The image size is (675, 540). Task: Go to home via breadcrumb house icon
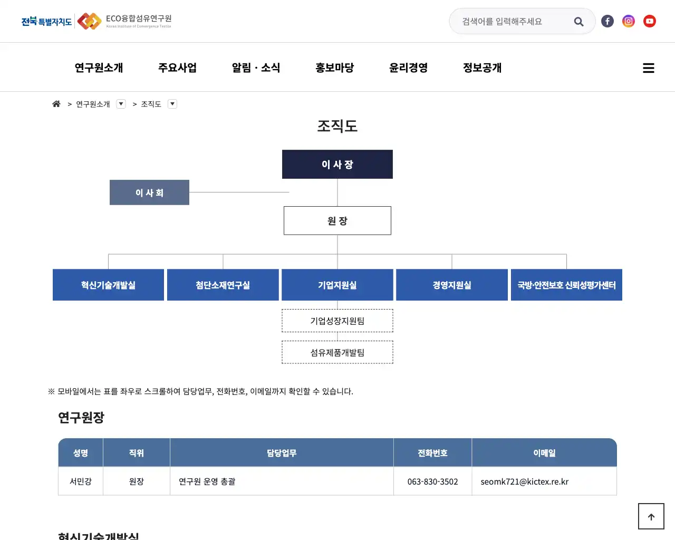pyautogui.click(x=56, y=104)
